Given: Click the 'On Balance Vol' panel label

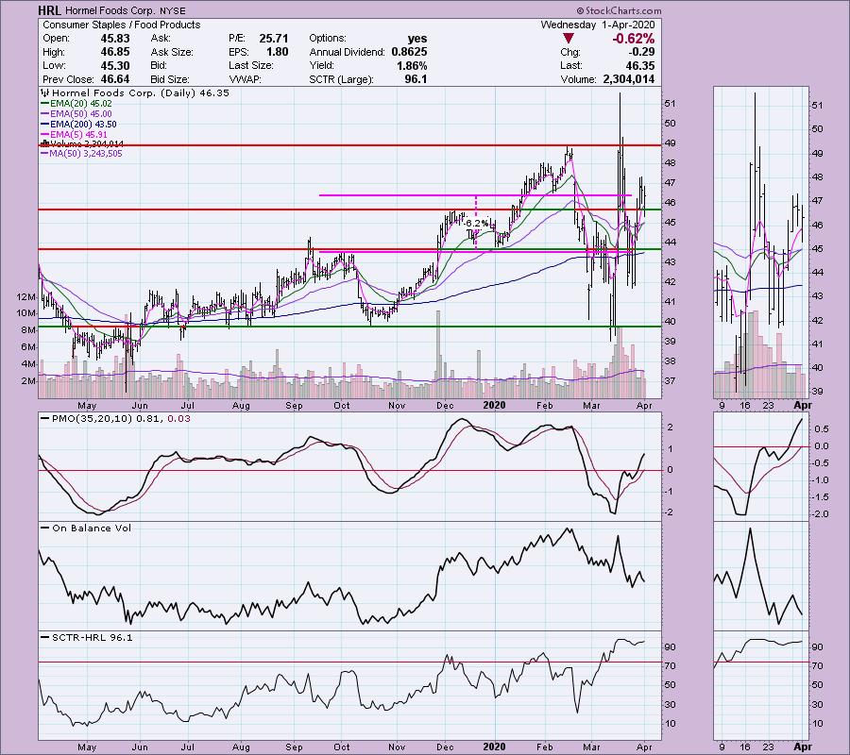Looking at the screenshot, I should coord(86,528).
